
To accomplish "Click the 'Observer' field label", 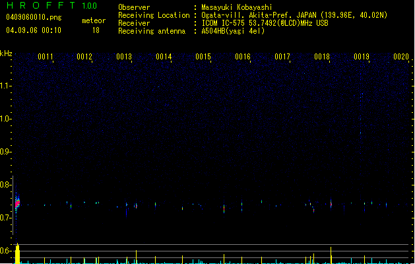I will (134, 7).
